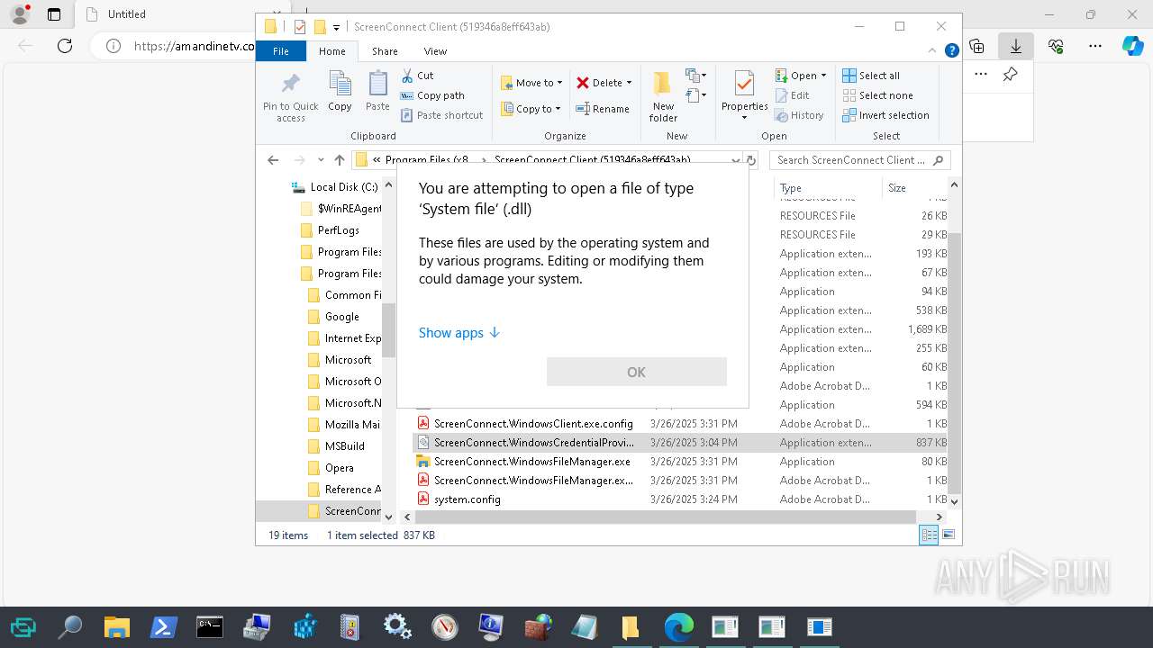Click Invert selection in ribbon
The height and width of the screenshot is (648, 1153).
[885, 115]
